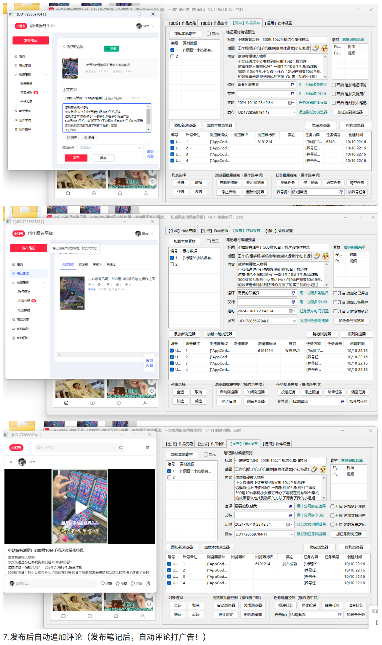Switch to the 已发布 tab
Image resolution: width=382 pixels, height=645 pixels.
(x=83, y=264)
